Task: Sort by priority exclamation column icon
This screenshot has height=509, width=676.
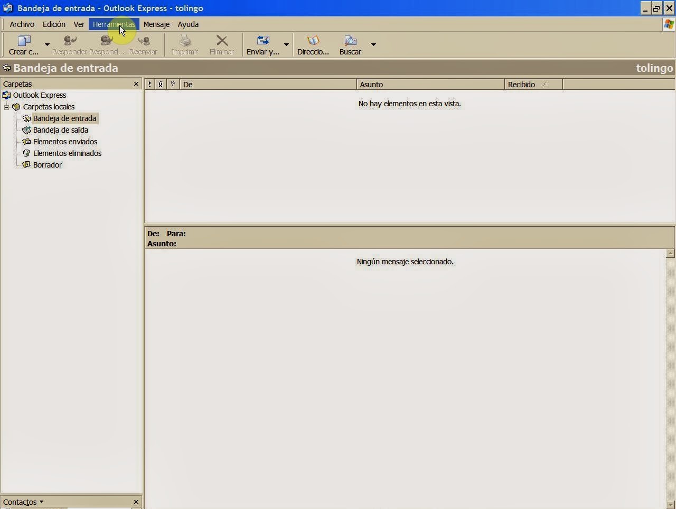Action: [x=150, y=85]
